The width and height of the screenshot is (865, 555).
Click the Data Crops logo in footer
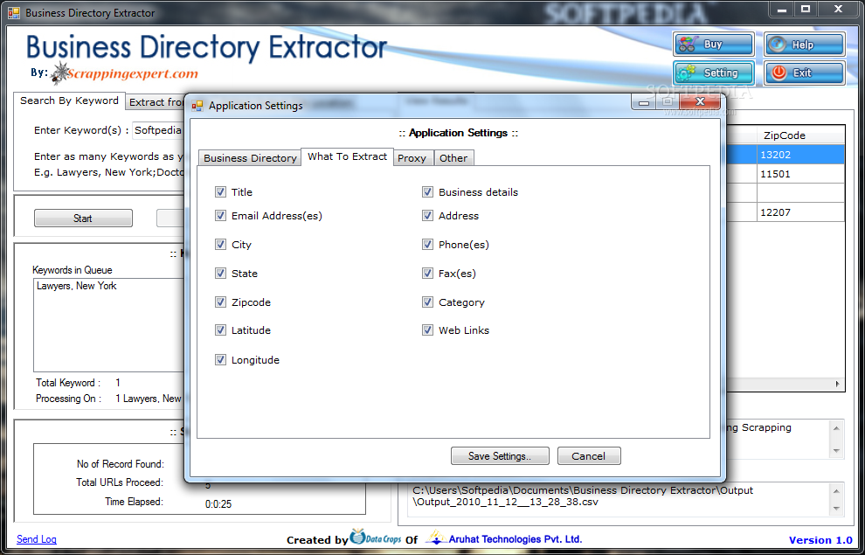pyautogui.click(x=375, y=538)
